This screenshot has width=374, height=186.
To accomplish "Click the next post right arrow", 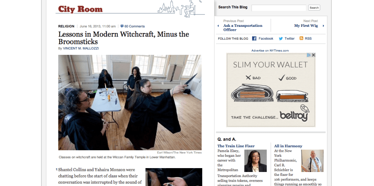I will tap(323, 26).
